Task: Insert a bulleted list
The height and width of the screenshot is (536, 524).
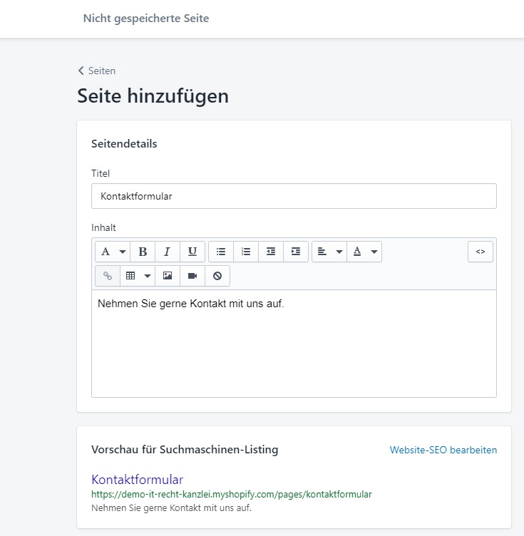Action: (x=221, y=252)
